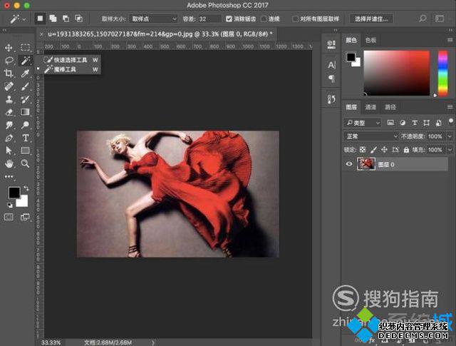The image size is (456, 346).
Task: Reset default foreground and background colors
Action: pyautogui.click(x=10, y=205)
